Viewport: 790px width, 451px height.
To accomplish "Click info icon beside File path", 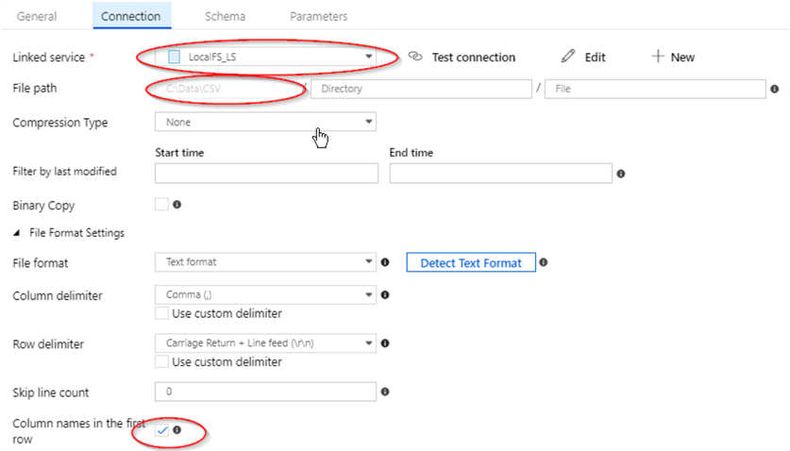I will [x=774, y=90].
